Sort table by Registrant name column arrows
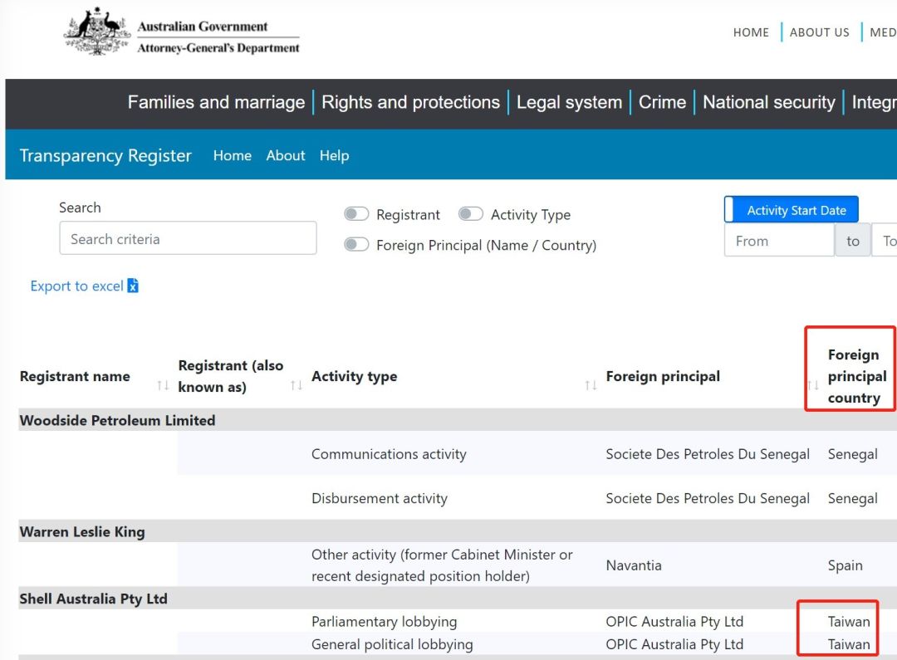The width and height of the screenshot is (897, 660). tap(163, 385)
